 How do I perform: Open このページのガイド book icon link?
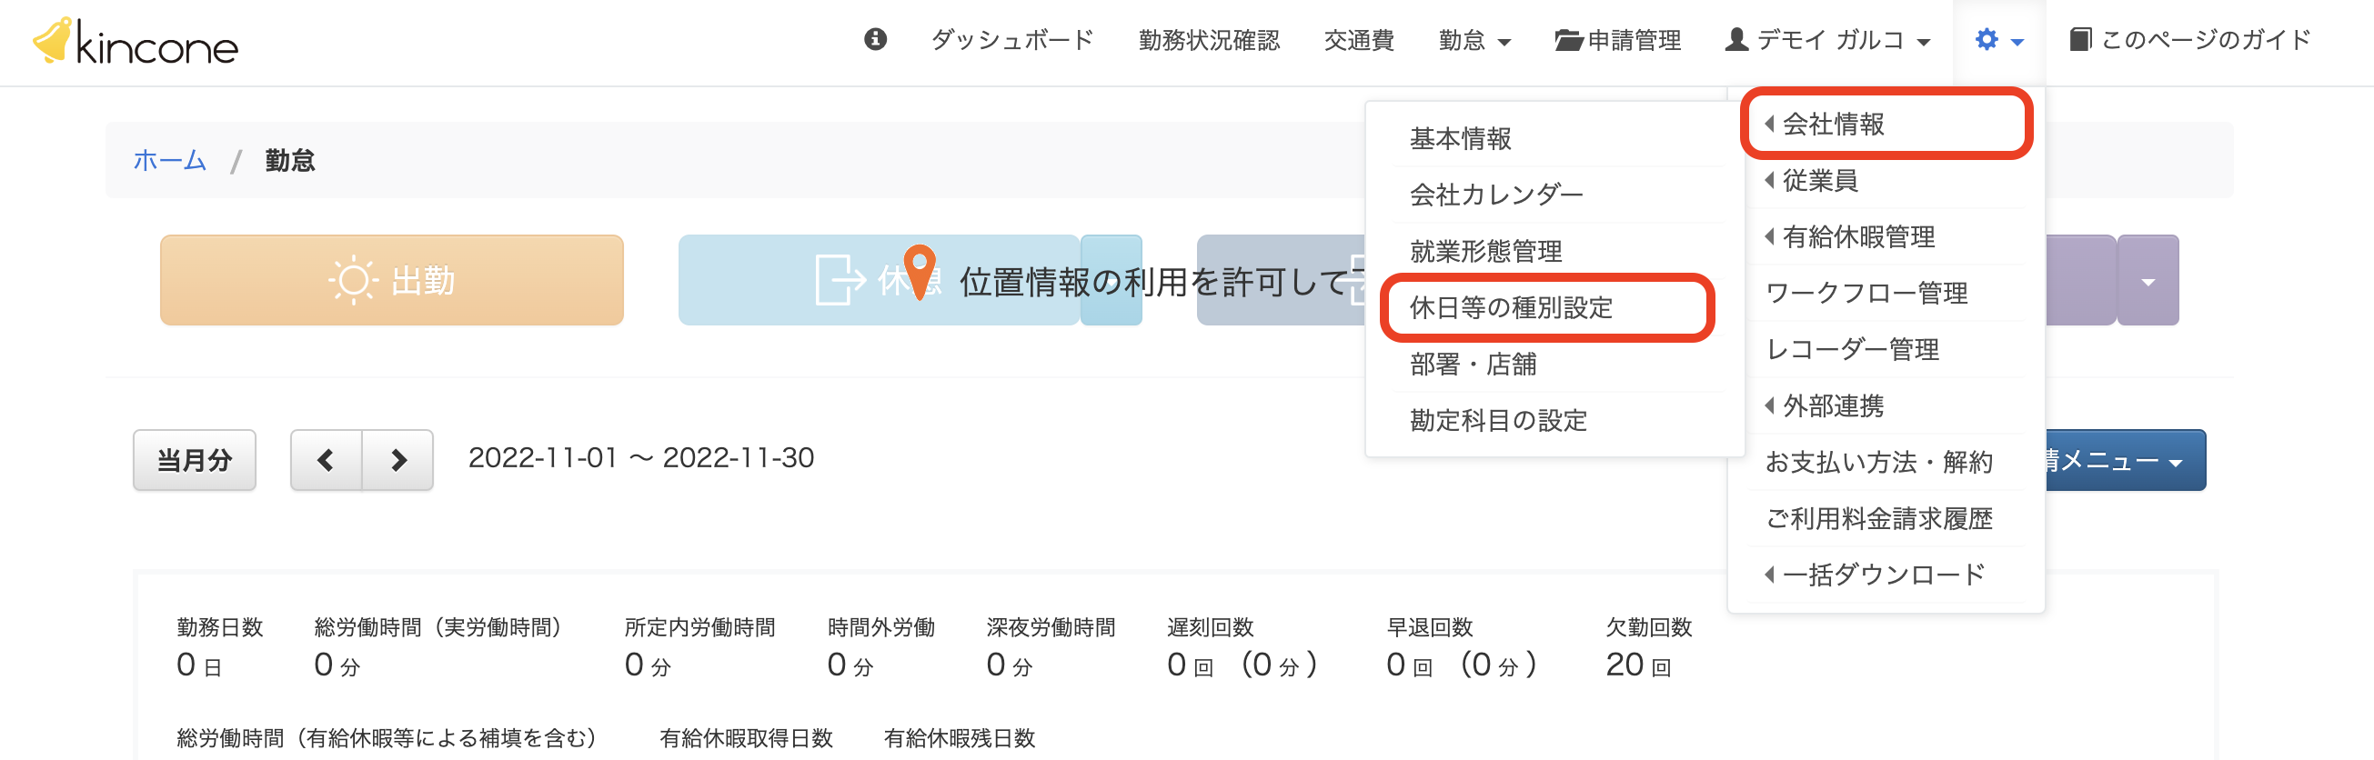[2188, 40]
